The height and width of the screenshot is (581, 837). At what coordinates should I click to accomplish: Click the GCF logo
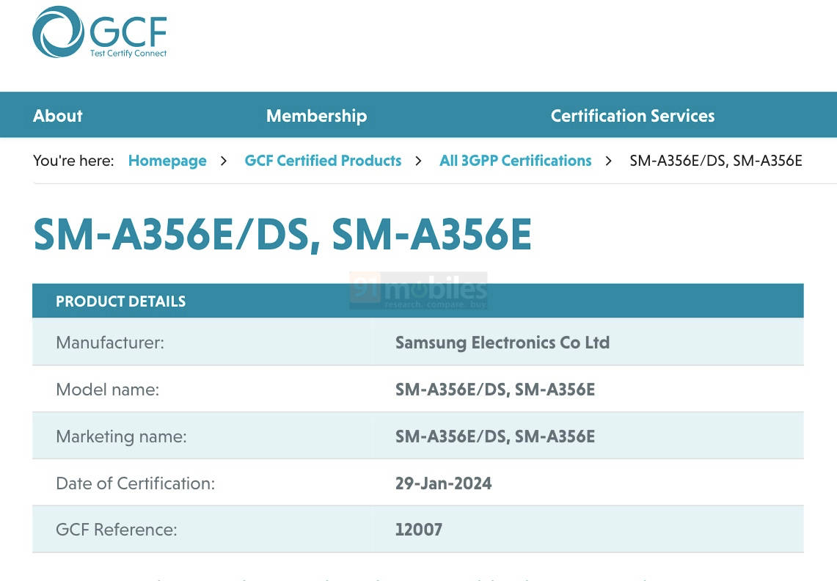click(x=100, y=32)
